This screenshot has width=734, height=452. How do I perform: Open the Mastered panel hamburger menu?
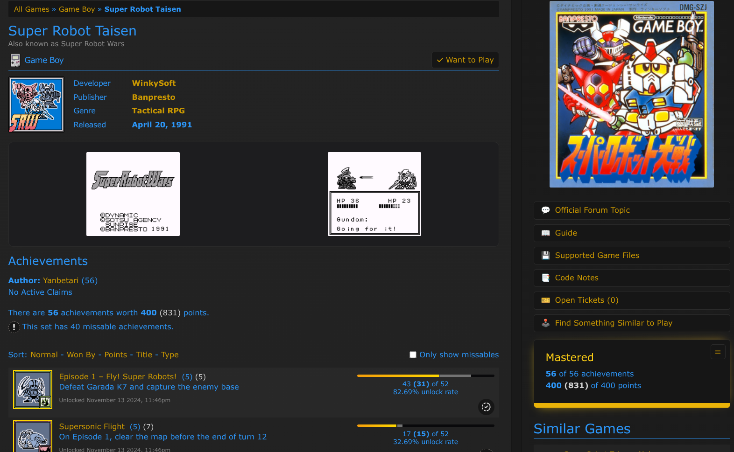pyautogui.click(x=718, y=352)
